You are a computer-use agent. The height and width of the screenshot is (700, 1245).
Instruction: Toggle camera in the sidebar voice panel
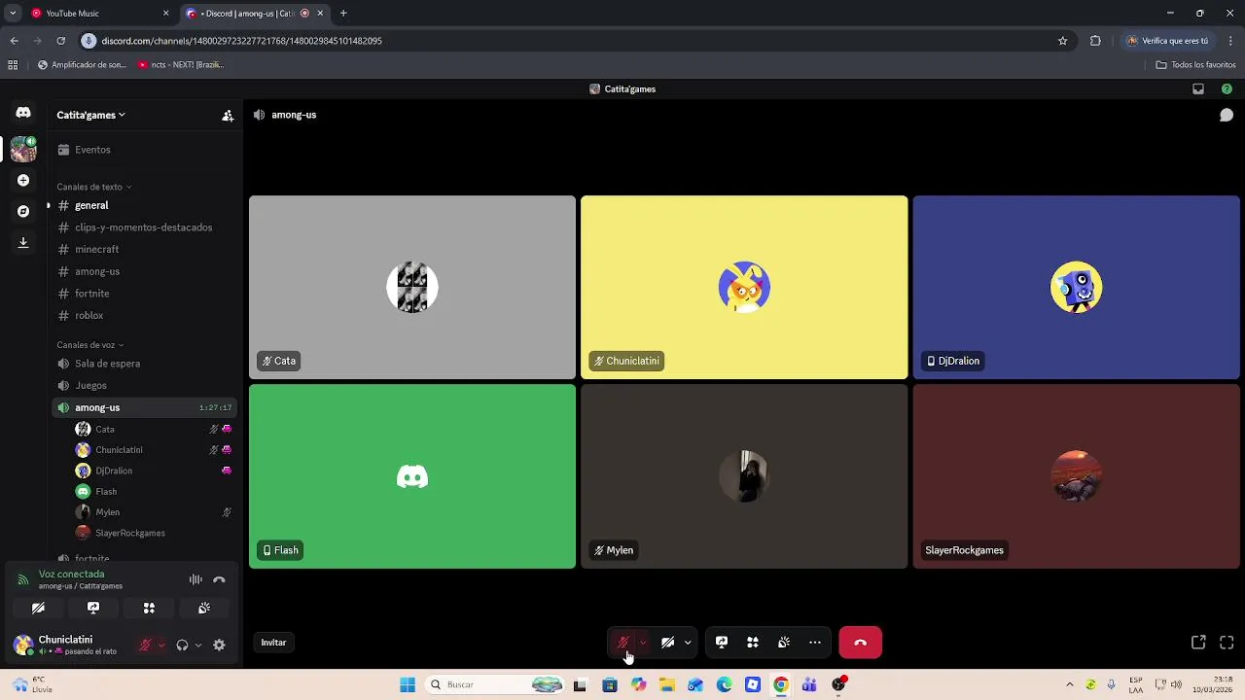[x=38, y=608]
